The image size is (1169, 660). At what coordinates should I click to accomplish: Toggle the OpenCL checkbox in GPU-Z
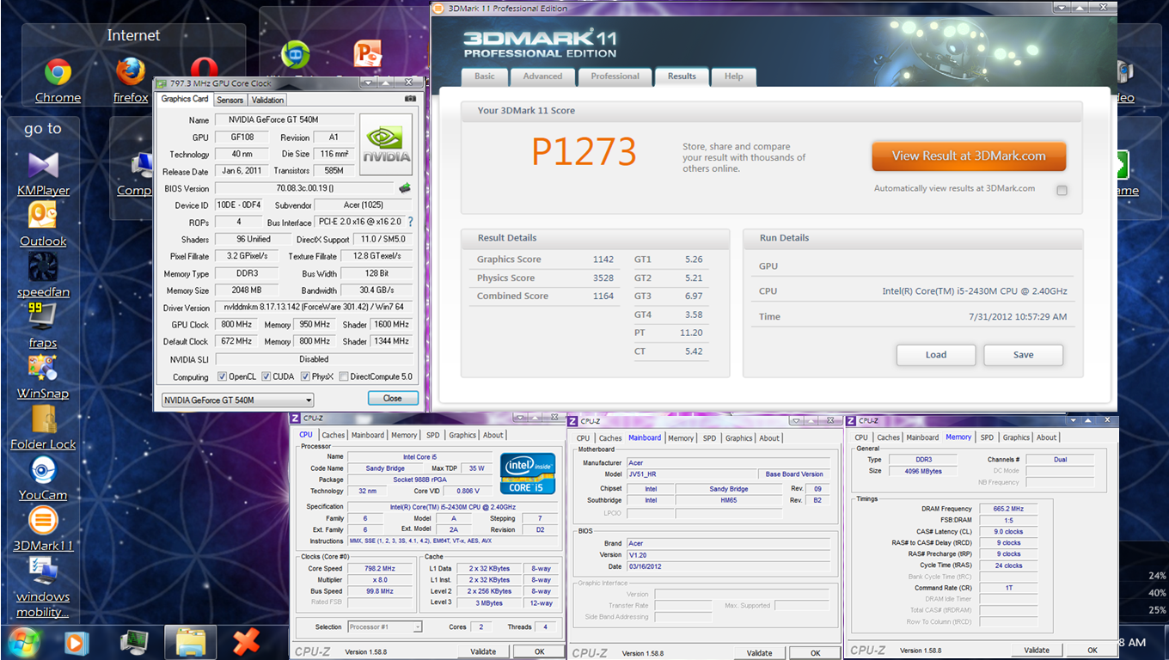click(223, 376)
